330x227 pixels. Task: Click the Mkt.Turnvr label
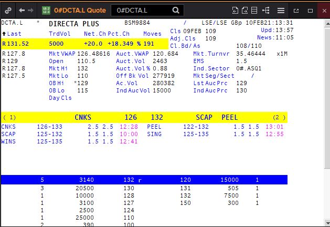[211, 54]
